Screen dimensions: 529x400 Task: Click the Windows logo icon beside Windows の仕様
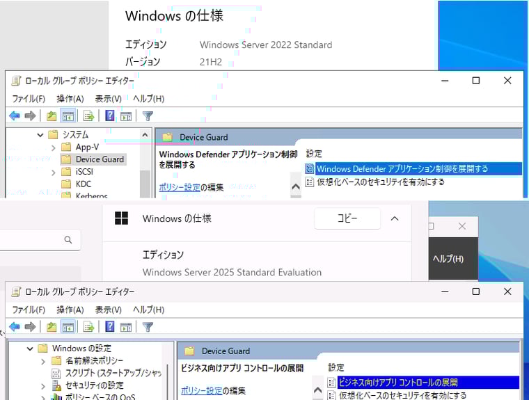click(x=121, y=218)
